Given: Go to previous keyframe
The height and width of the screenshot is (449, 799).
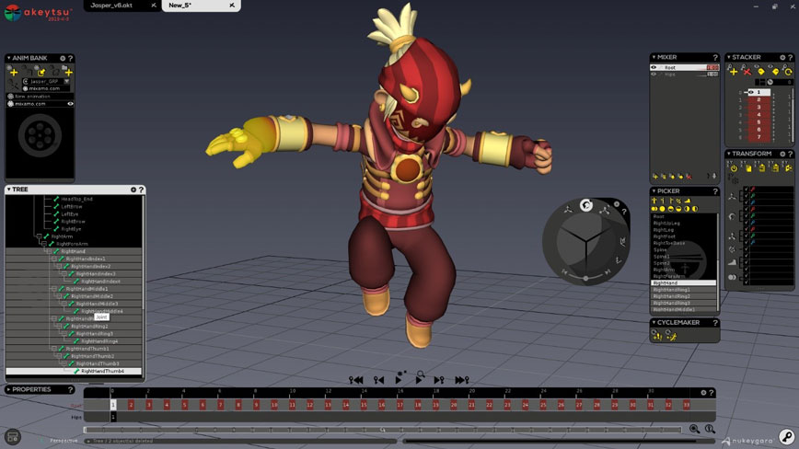Looking at the screenshot, I should coord(378,380).
